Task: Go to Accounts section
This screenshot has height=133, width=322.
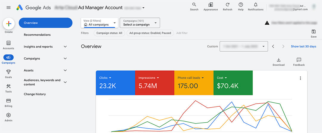Action: click(8, 45)
